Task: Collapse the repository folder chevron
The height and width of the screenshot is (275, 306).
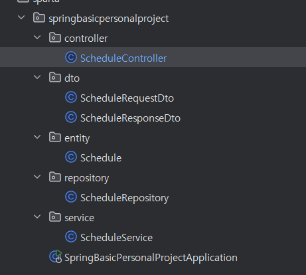Action: 37,177
